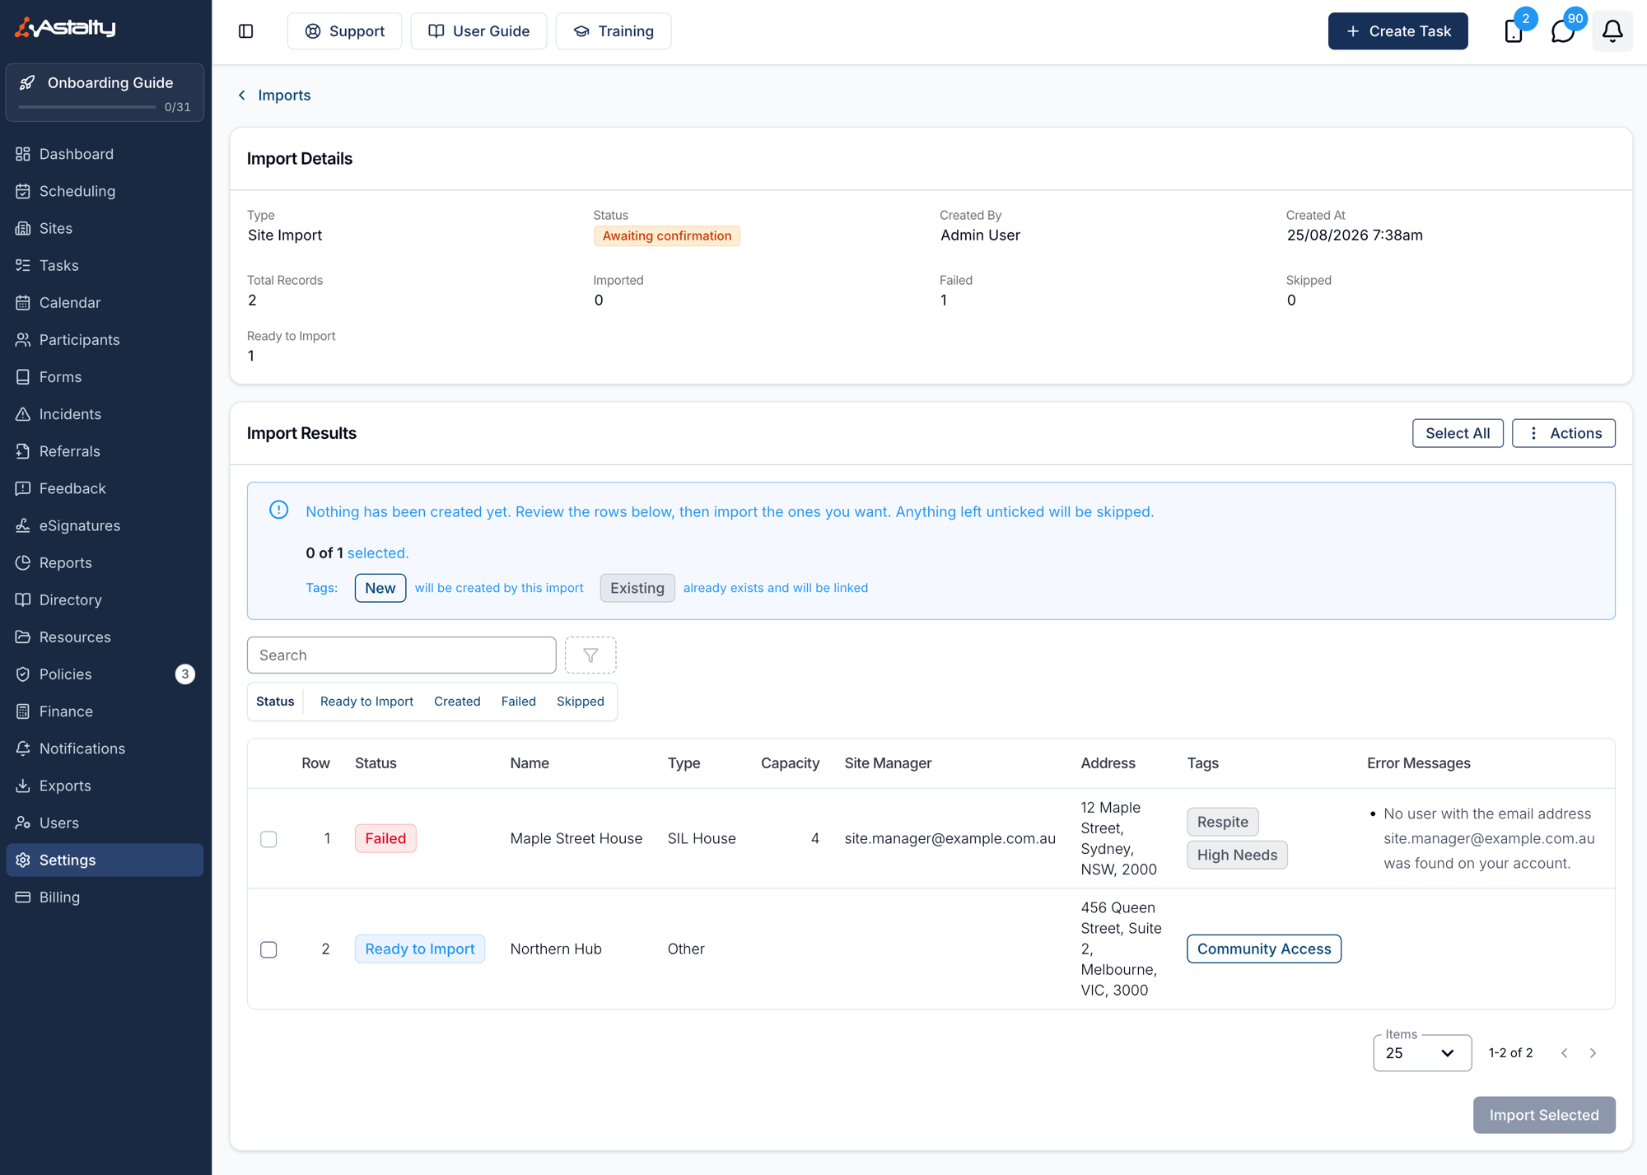Open the notifications bell icon
The image size is (1647, 1175).
(x=1612, y=31)
